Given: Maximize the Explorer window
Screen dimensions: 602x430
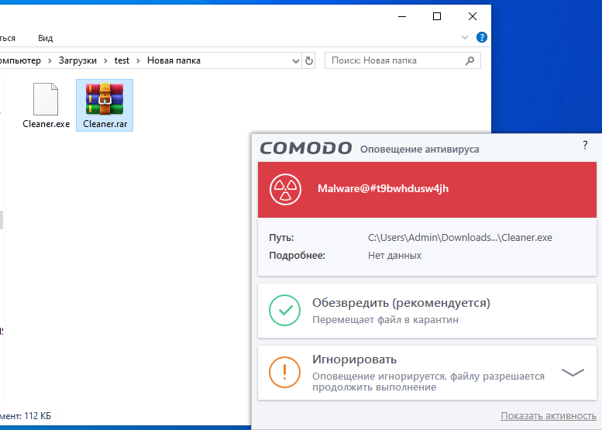Looking at the screenshot, I should [x=437, y=16].
